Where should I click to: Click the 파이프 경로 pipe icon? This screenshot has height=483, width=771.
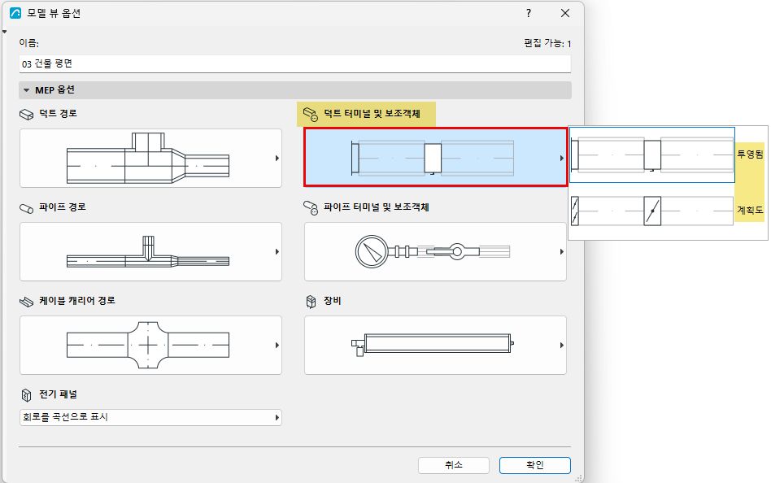pos(26,208)
